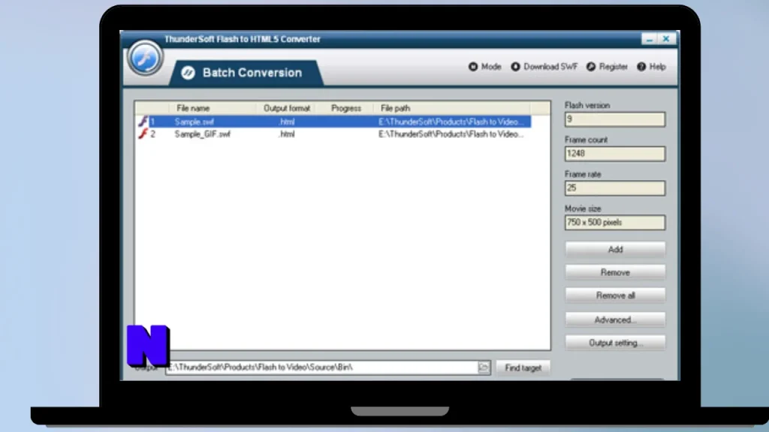Viewport: 769px width, 432px height.
Task: Open the Advanced settings
Action: click(615, 319)
